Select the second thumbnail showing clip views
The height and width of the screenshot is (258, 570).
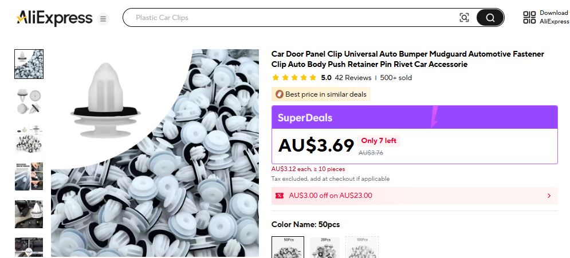point(29,101)
